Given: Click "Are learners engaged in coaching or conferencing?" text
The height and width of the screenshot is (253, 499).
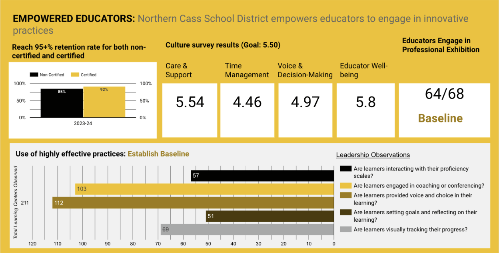Looking at the screenshot, I should click(x=419, y=186).
